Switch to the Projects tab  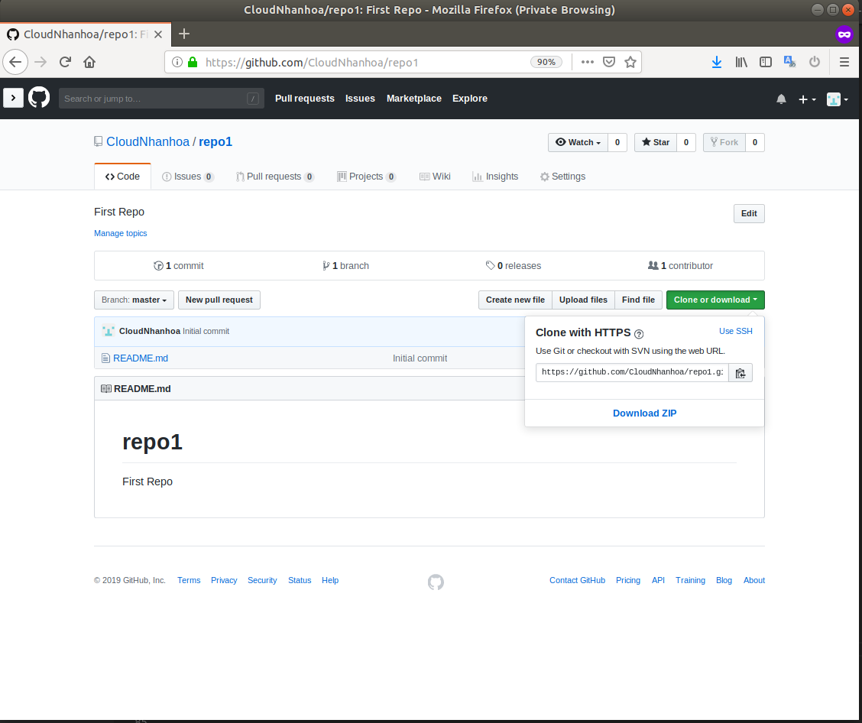pos(366,177)
